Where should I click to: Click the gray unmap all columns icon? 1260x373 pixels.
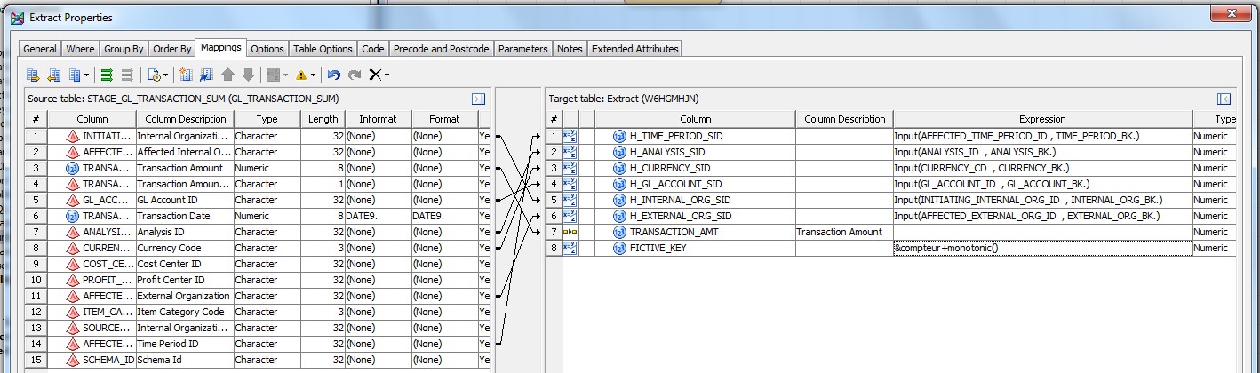pyautogui.click(x=127, y=75)
